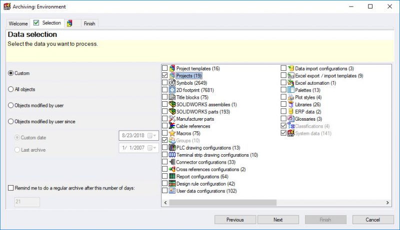Select the Title blocks (75) label
The width and height of the screenshot is (400, 230).
click(192, 97)
